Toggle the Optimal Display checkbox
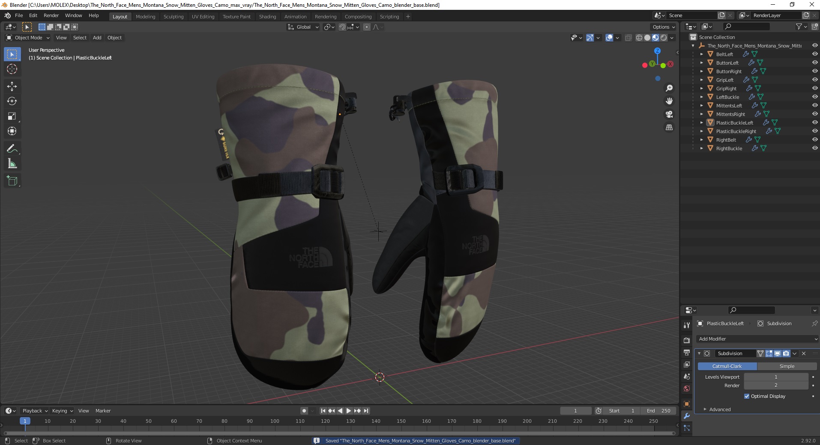 tap(747, 396)
